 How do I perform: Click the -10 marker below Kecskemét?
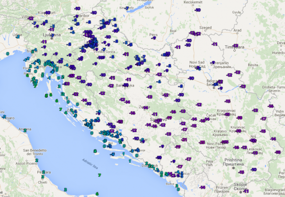(198, 10)
